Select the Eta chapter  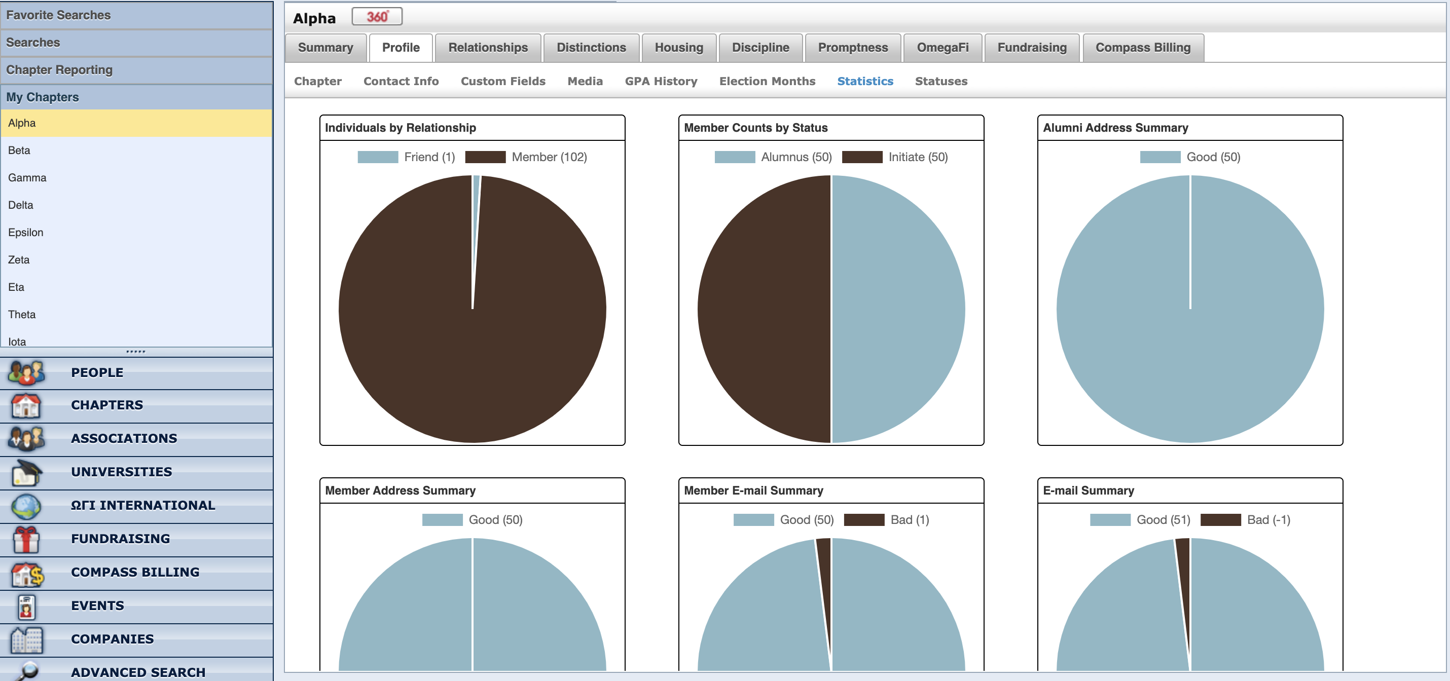point(137,287)
